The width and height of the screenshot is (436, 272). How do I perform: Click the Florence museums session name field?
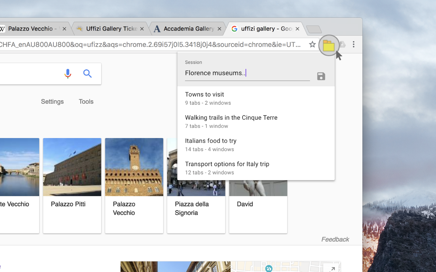[x=247, y=73]
